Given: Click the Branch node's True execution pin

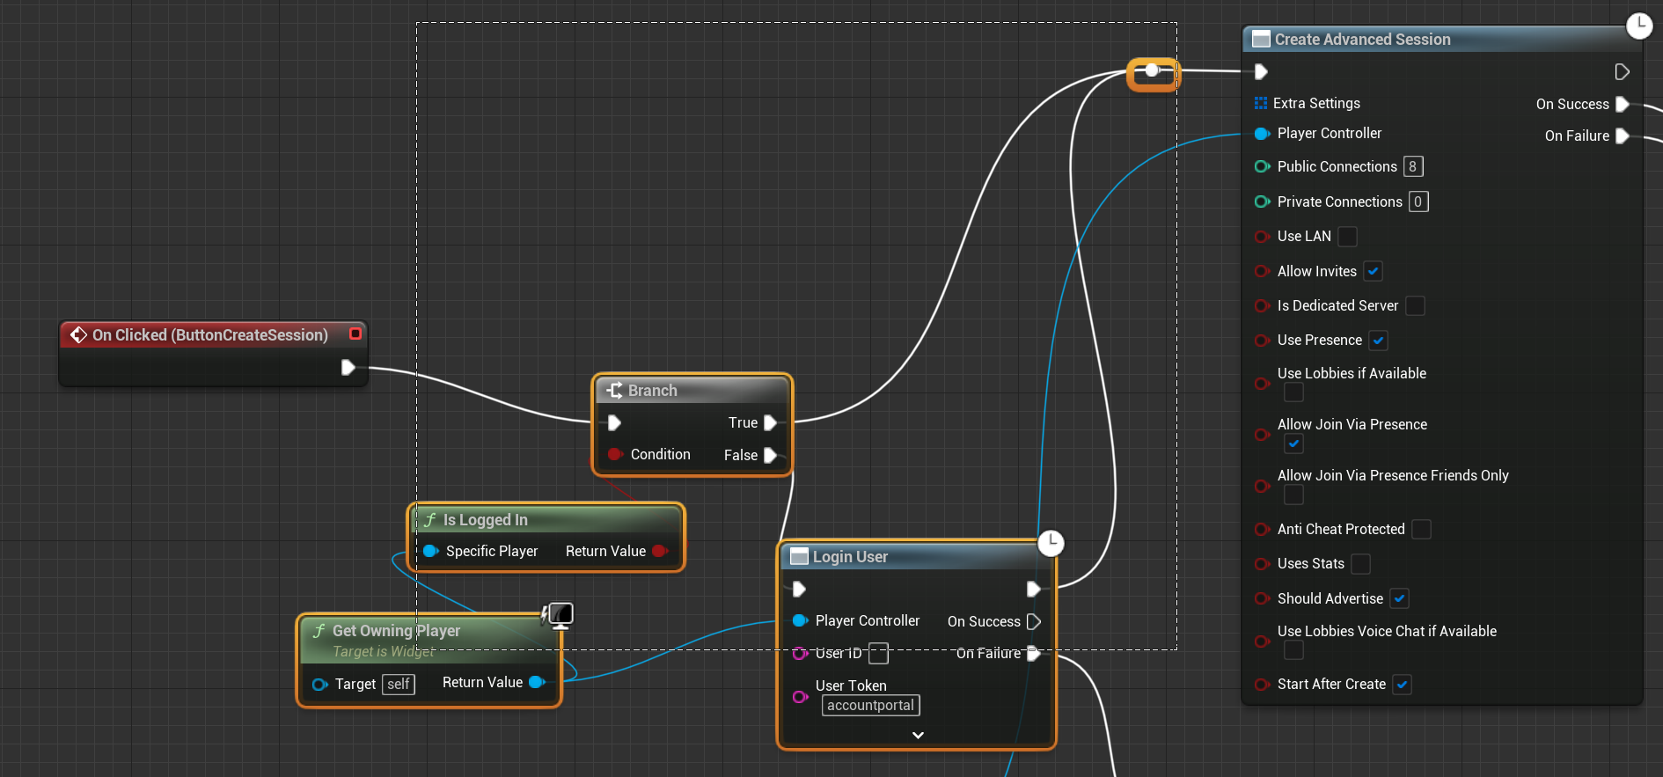Looking at the screenshot, I should 770,423.
